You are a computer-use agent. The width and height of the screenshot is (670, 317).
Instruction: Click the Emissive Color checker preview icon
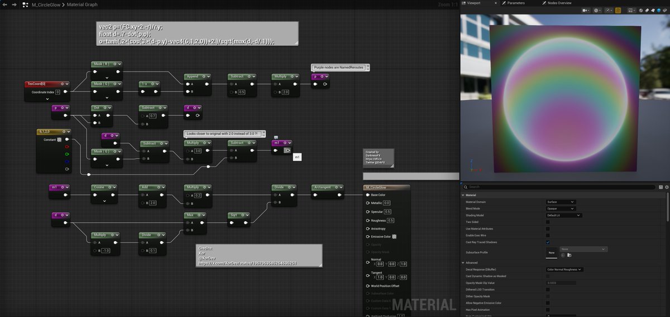click(x=394, y=237)
